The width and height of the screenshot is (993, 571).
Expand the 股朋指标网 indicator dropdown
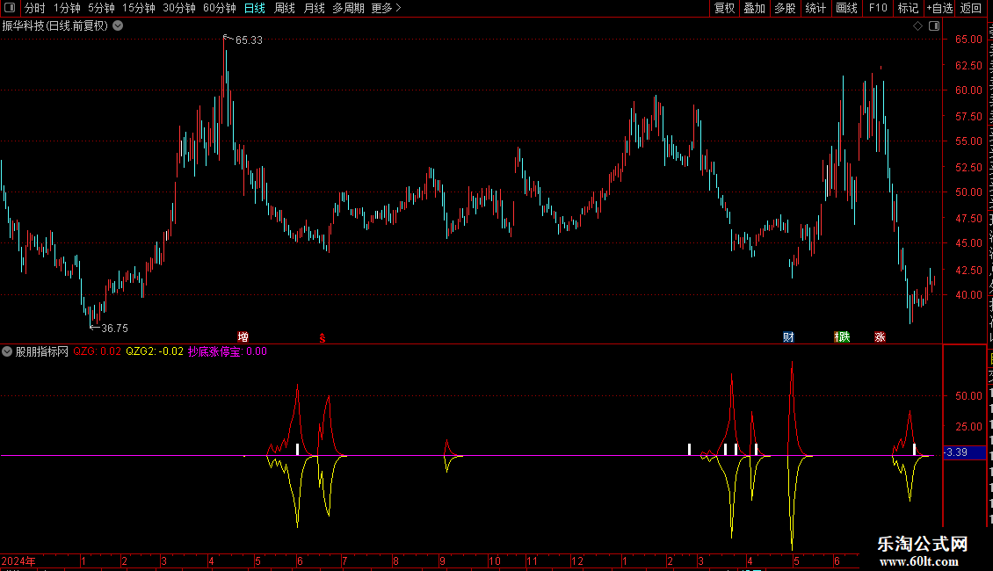(7, 351)
